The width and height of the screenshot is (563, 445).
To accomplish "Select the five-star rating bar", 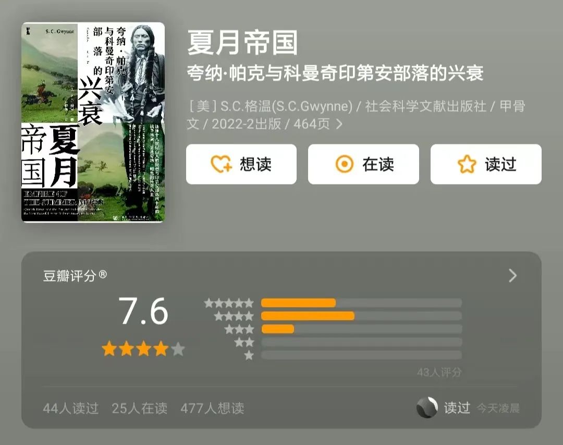I will 361,303.
